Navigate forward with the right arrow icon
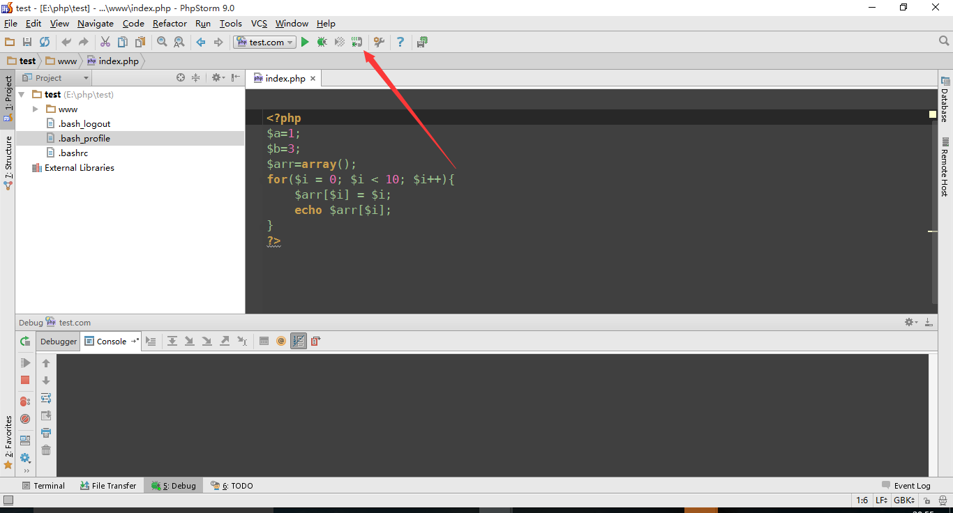 pos(218,43)
